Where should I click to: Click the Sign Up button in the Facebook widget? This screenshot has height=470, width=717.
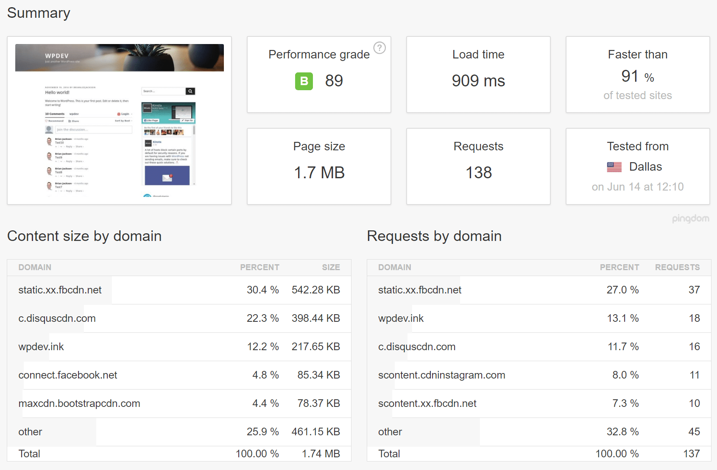click(187, 120)
